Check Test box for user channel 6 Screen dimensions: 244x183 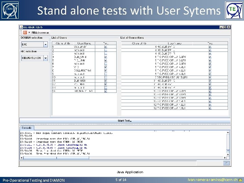click(x=106, y=64)
